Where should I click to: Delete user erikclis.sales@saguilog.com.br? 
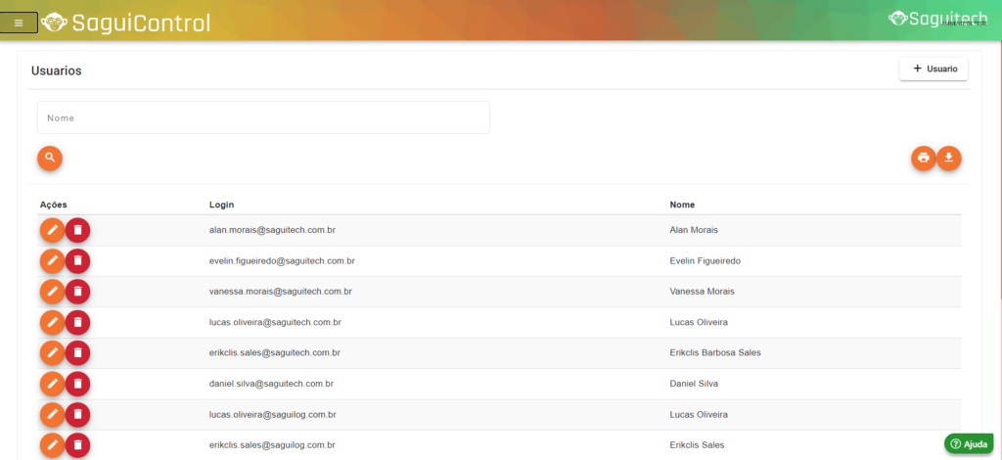tap(77, 445)
